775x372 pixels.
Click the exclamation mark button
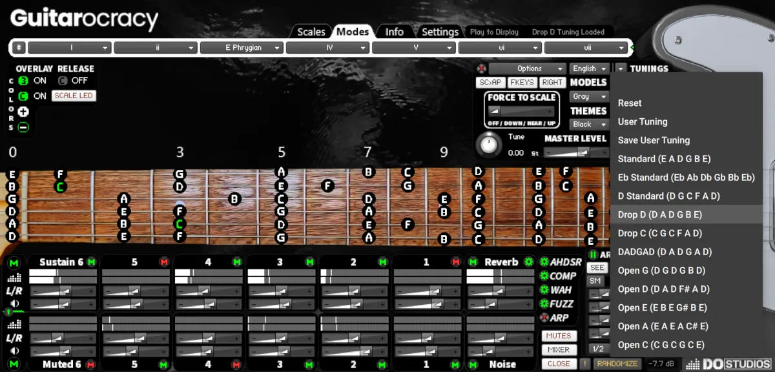point(585,364)
